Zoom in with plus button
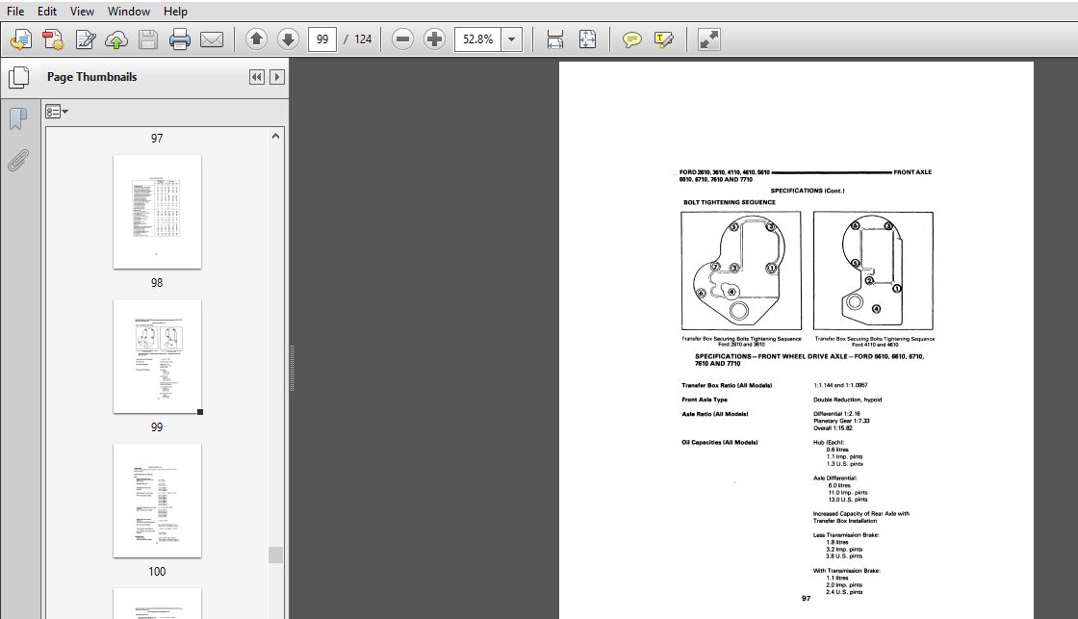 pyautogui.click(x=434, y=39)
